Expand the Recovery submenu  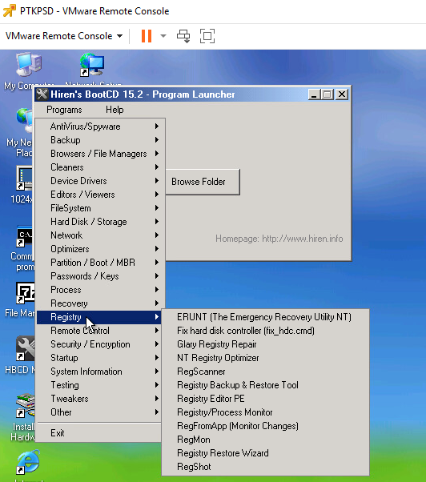101,303
